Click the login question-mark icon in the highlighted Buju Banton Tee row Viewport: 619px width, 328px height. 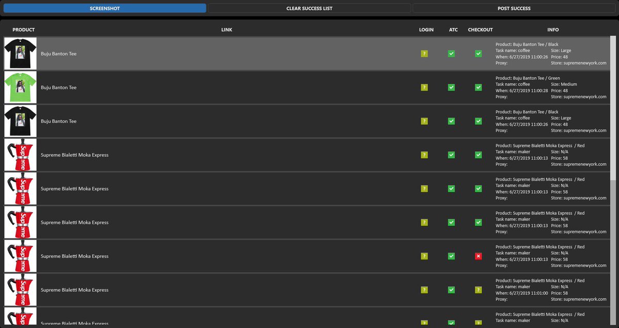click(x=424, y=54)
